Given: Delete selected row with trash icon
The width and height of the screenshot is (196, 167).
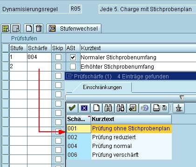Looking at the screenshot, I should coord(39,28).
